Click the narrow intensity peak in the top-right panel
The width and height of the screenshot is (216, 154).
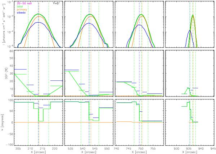[193, 16]
